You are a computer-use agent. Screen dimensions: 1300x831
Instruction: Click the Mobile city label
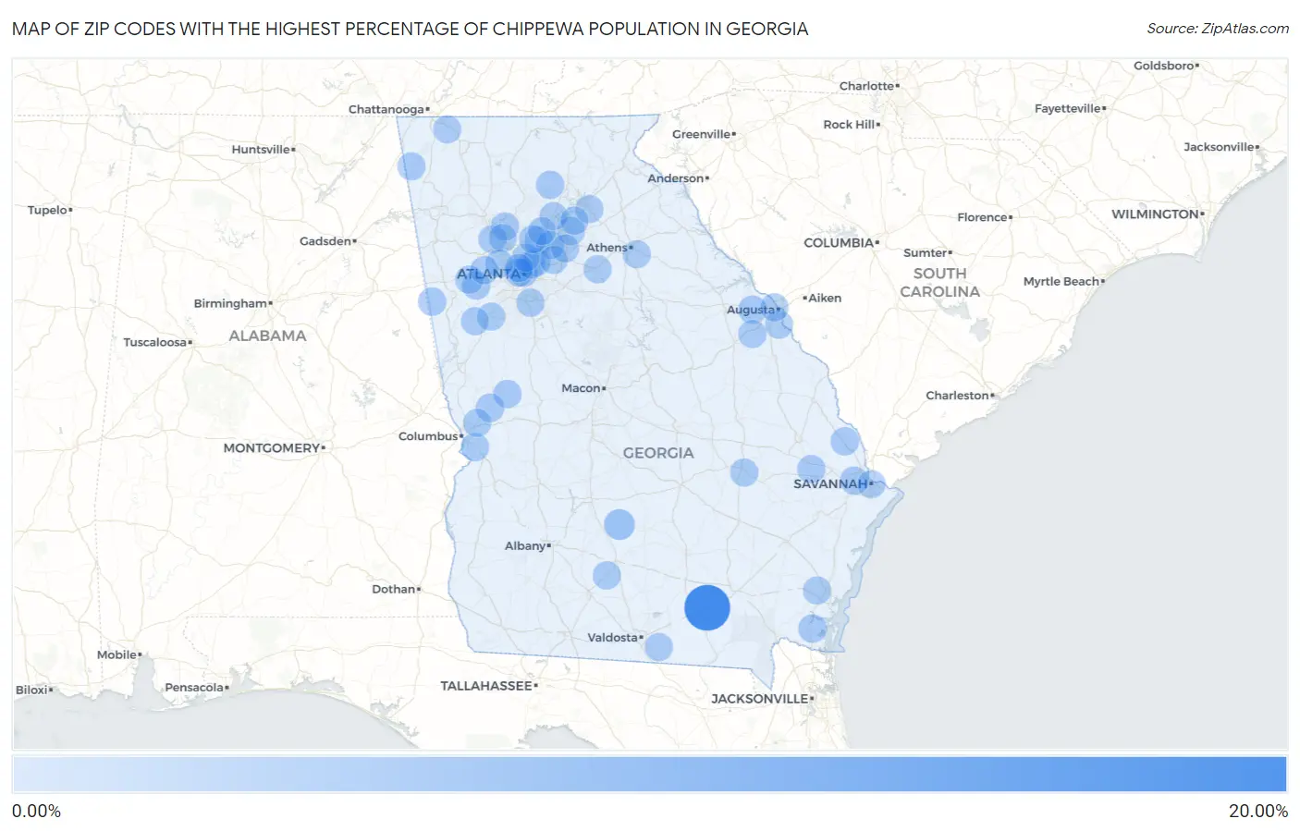point(117,654)
